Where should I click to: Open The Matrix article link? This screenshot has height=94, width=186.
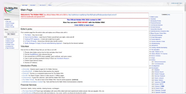[x=28, y=35]
